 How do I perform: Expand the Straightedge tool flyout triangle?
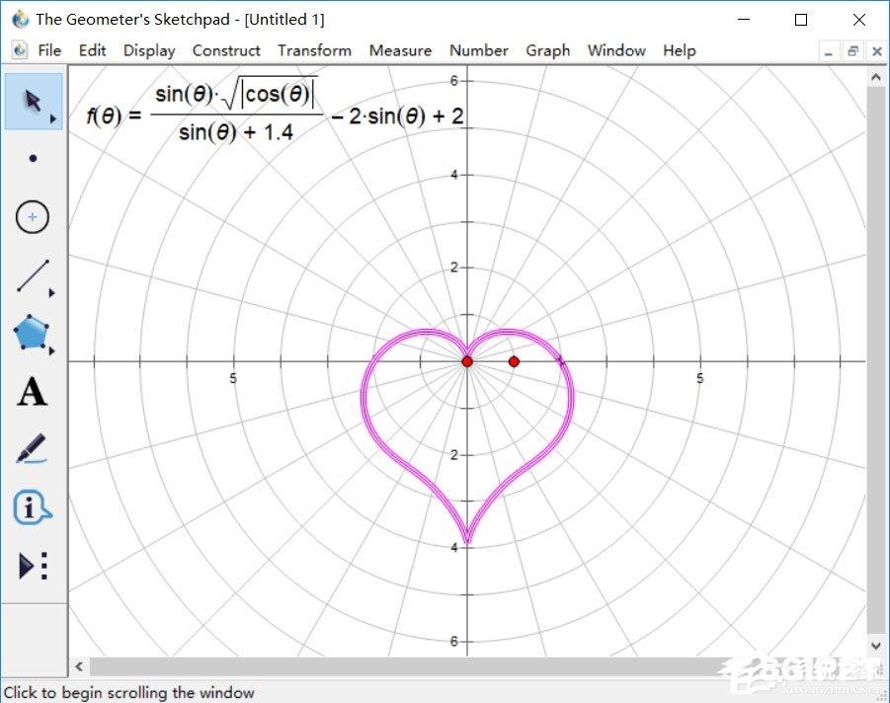coord(52,293)
